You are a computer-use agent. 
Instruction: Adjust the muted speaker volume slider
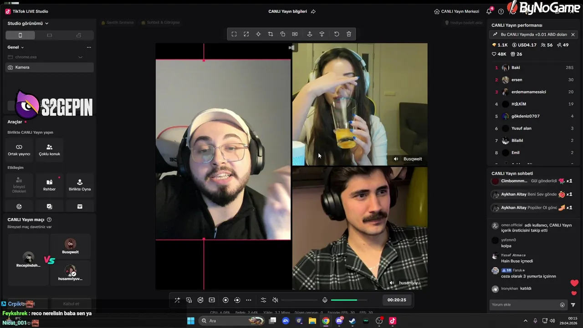299,300
